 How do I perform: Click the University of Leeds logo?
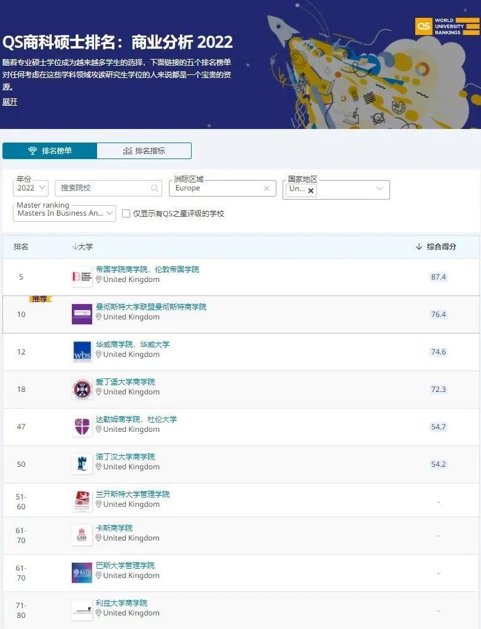(x=82, y=610)
